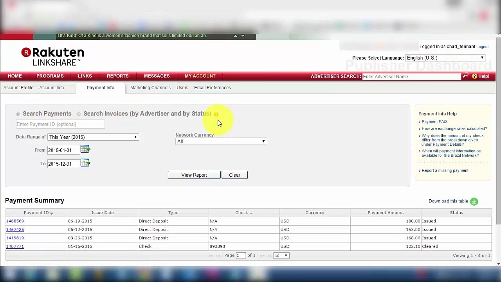The width and height of the screenshot is (501, 282).
Task: Open the From date calendar picker
Action: [x=85, y=150]
